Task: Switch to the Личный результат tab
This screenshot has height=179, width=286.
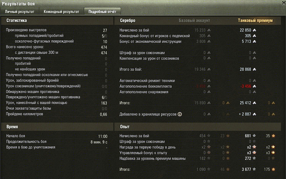Action: [x=19, y=12]
